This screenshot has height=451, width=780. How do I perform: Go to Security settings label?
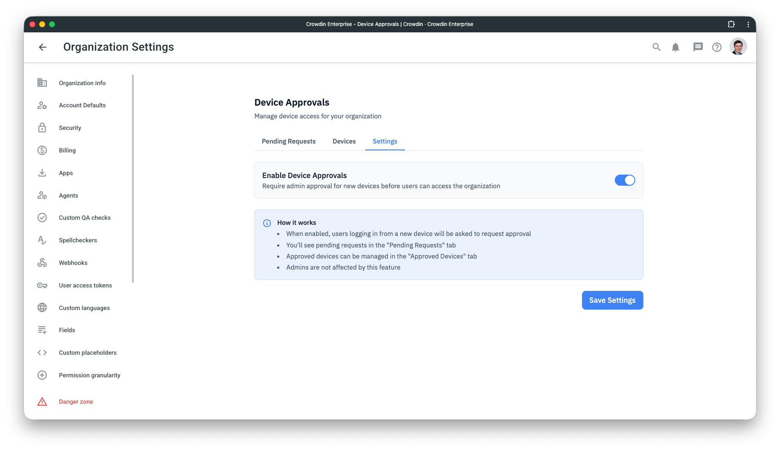(x=70, y=128)
